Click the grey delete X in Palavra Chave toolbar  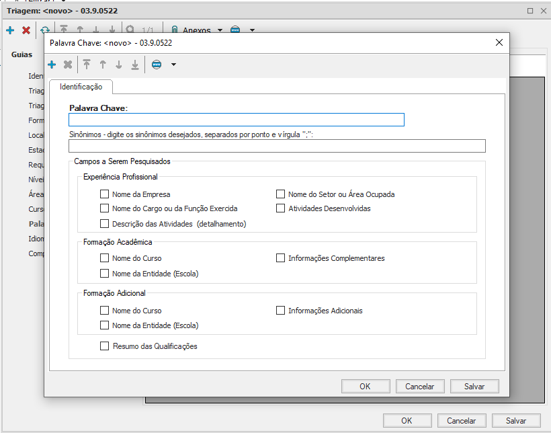tap(68, 65)
